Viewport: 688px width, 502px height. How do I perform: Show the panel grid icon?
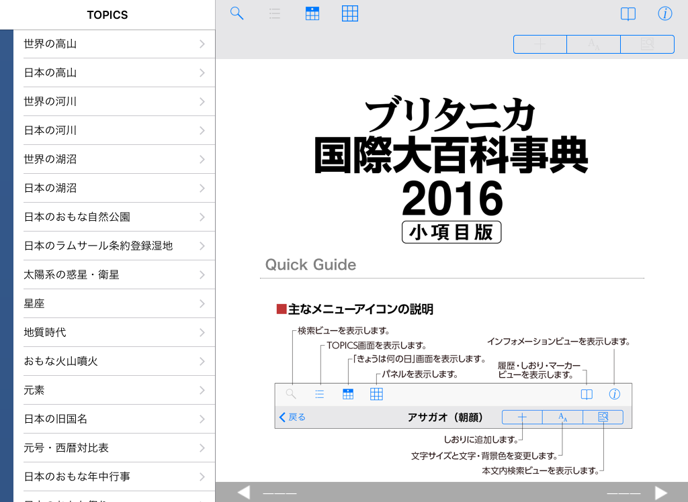(x=349, y=13)
